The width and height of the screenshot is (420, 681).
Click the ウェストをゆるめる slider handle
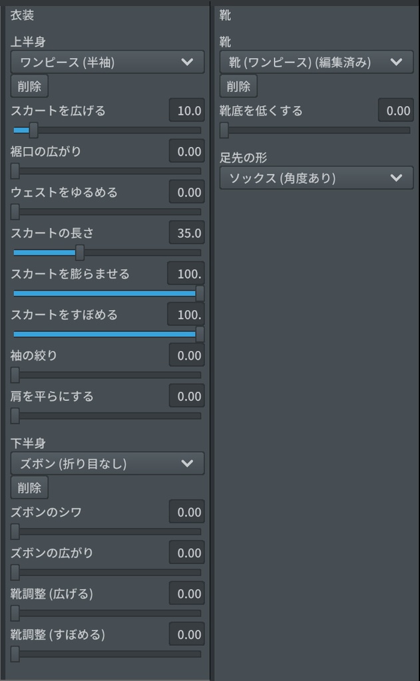point(15,212)
